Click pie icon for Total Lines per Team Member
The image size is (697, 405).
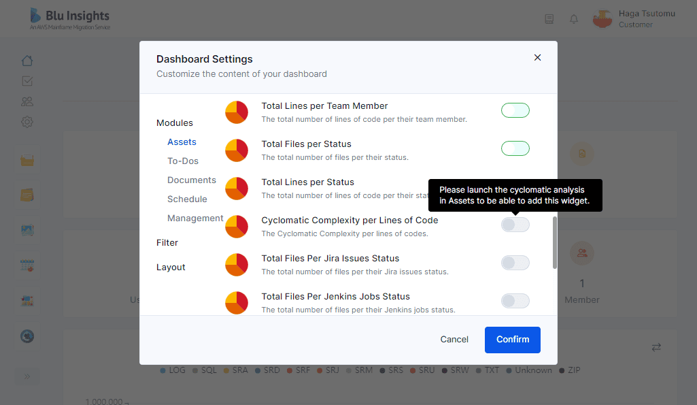pyautogui.click(x=237, y=112)
